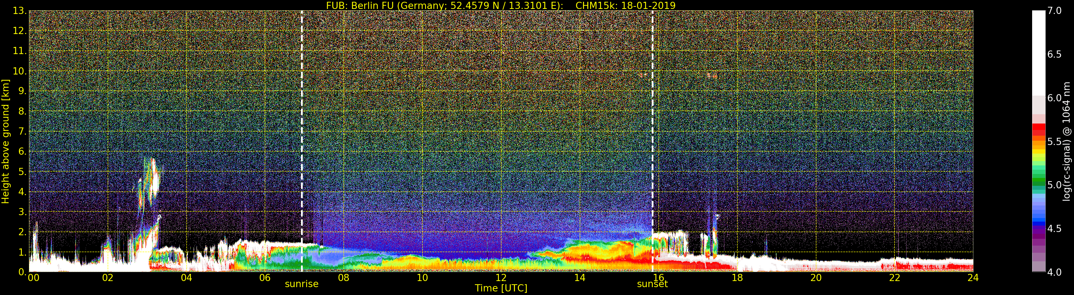Click the "16" time tick label
1074x295 pixels.
(659, 278)
